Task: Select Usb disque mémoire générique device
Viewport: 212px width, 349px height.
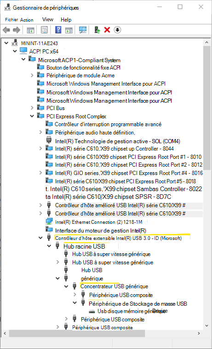Action: tap(132, 311)
